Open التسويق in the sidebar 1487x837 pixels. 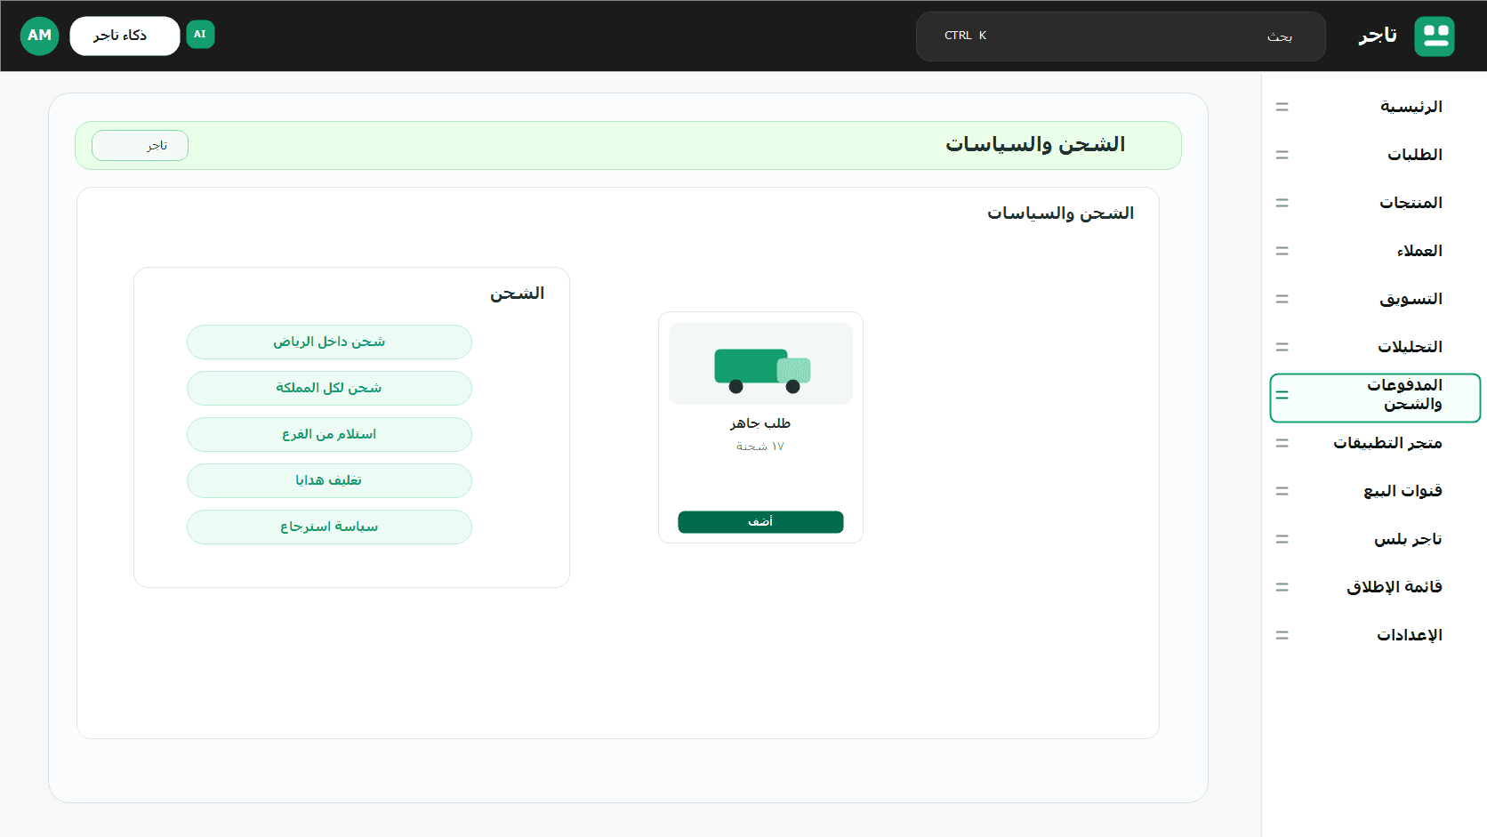pos(1375,299)
